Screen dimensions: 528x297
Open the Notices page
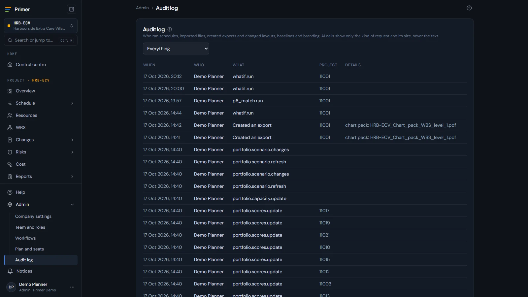click(x=24, y=271)
